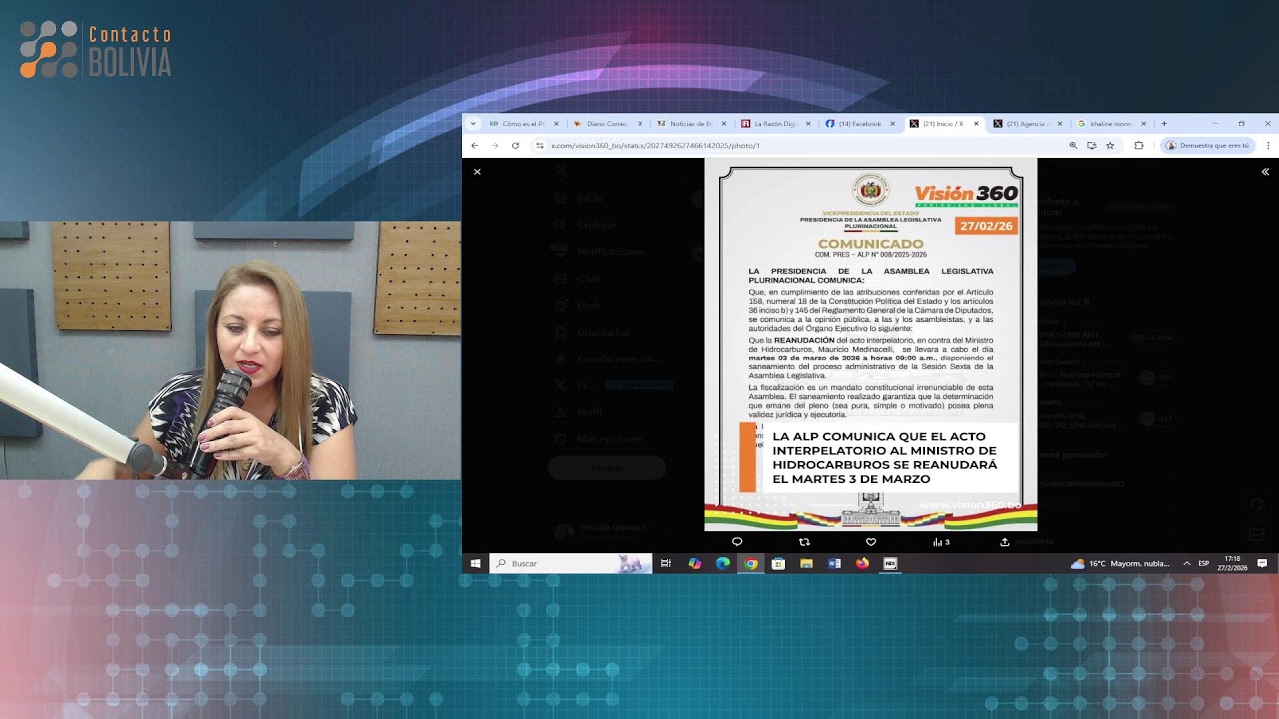Viewport: 1279px width, 719px height.
Task: Click the address bar showing x.com/vision360_bo URL
Action: click(x=799, y=145)
